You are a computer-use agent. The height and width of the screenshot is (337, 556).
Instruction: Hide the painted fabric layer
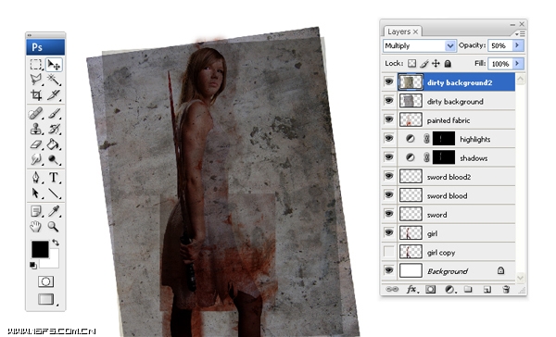pos(389,119)
